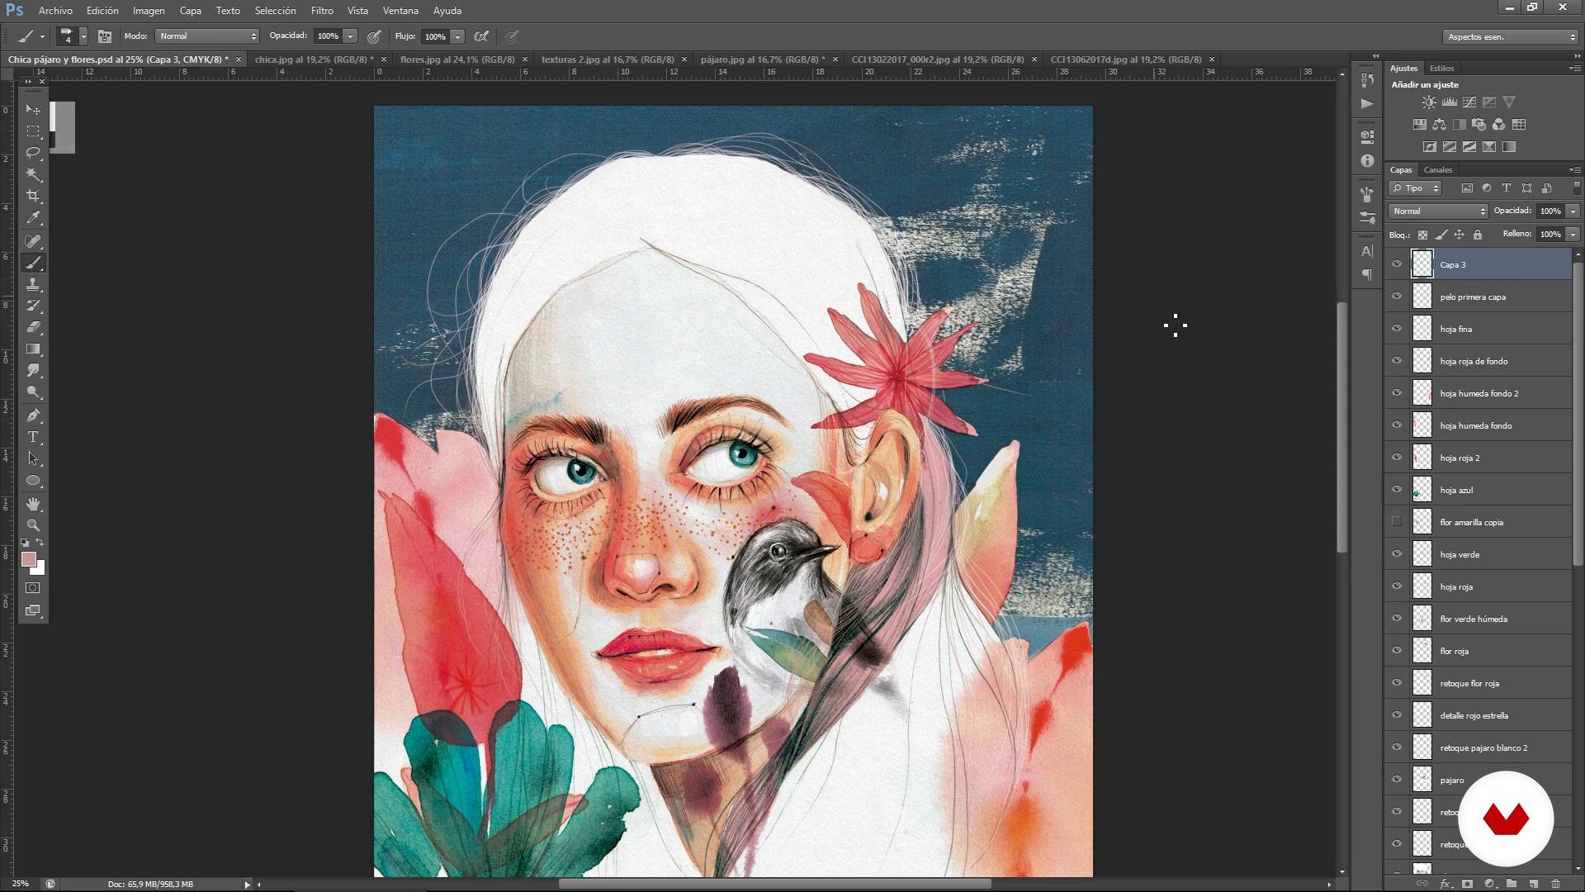Viewport: 1585px width, 892px height.
Task: Hide the pelo primera capa layer
Action: tap(1397, 297)
